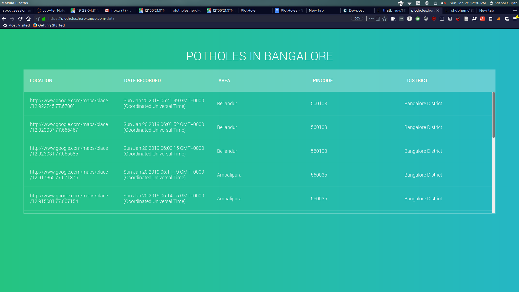Switch to the Devpost tab

(x=356, y=11)
